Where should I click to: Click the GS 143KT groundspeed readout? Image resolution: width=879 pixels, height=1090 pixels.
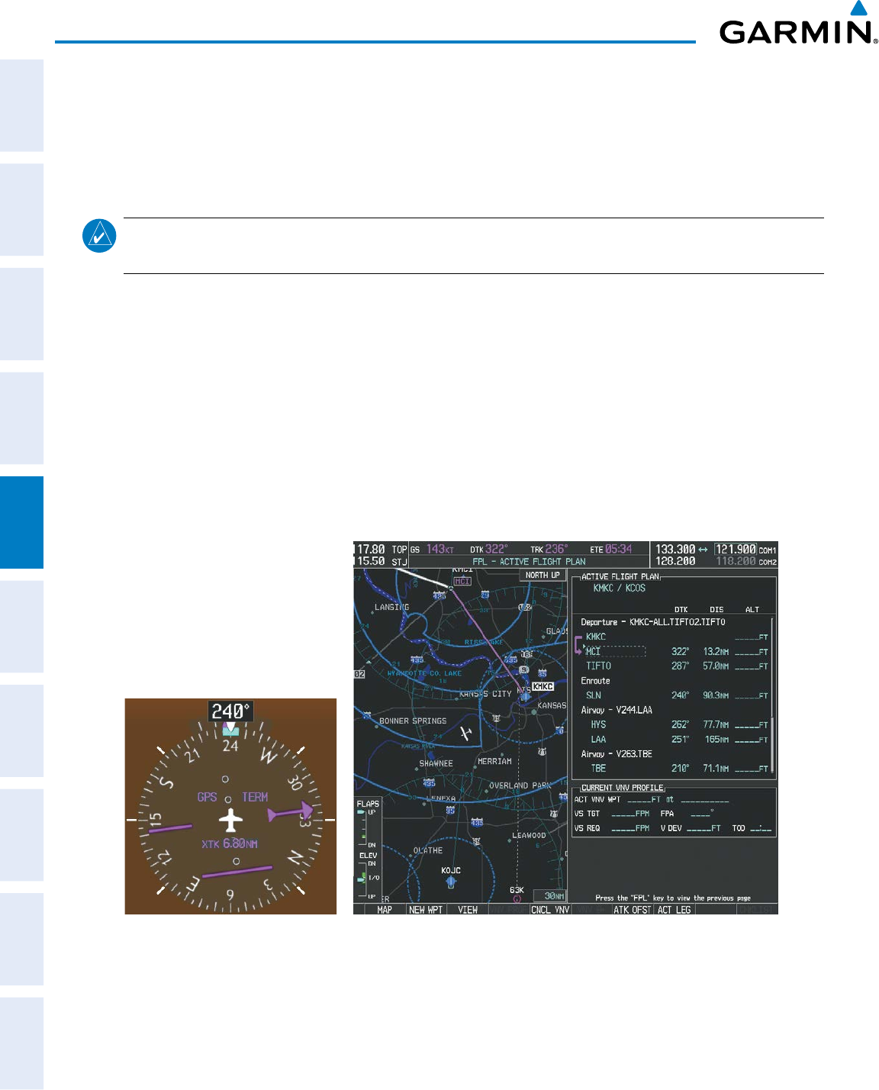coord(433,549)
